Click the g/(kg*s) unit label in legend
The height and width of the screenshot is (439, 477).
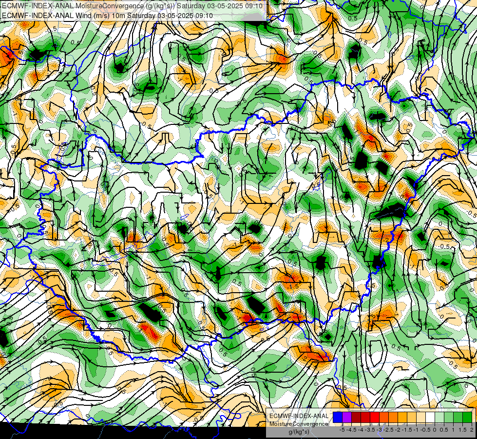point(299,432)
